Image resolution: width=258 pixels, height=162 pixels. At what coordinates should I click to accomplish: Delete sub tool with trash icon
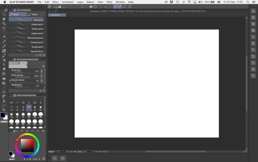tap(44, 55)
